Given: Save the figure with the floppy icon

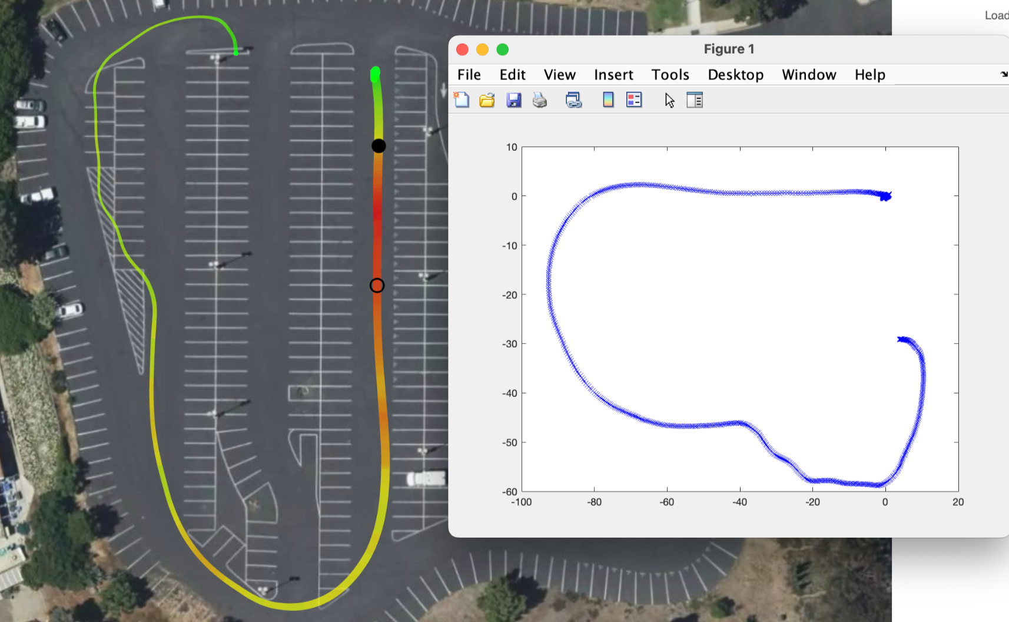Looking at the screenshot, I should (x=514, y=100).
